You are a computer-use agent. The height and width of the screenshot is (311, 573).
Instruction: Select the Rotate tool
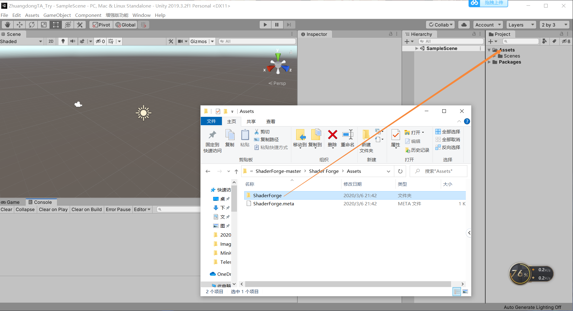[x=32, y=25]
